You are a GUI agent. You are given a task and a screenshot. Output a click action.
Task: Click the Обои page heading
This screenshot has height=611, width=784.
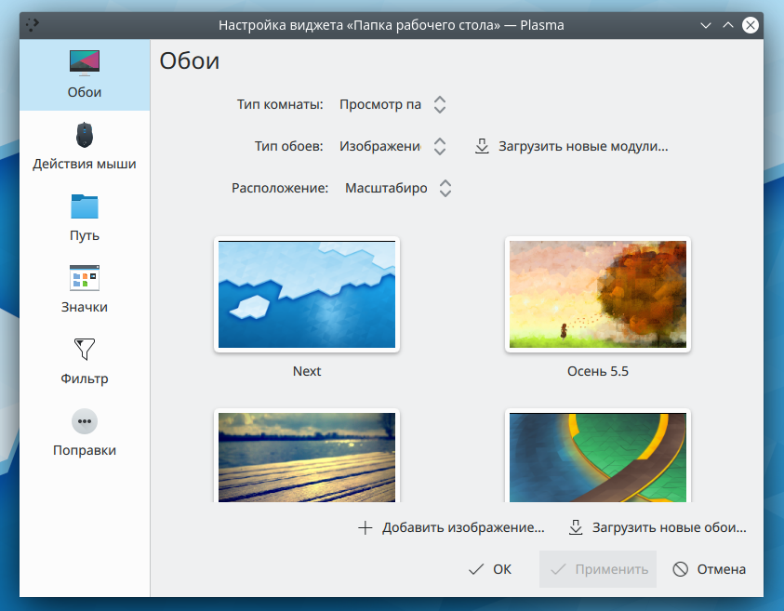pyautogui.click(x=190, y=61)
